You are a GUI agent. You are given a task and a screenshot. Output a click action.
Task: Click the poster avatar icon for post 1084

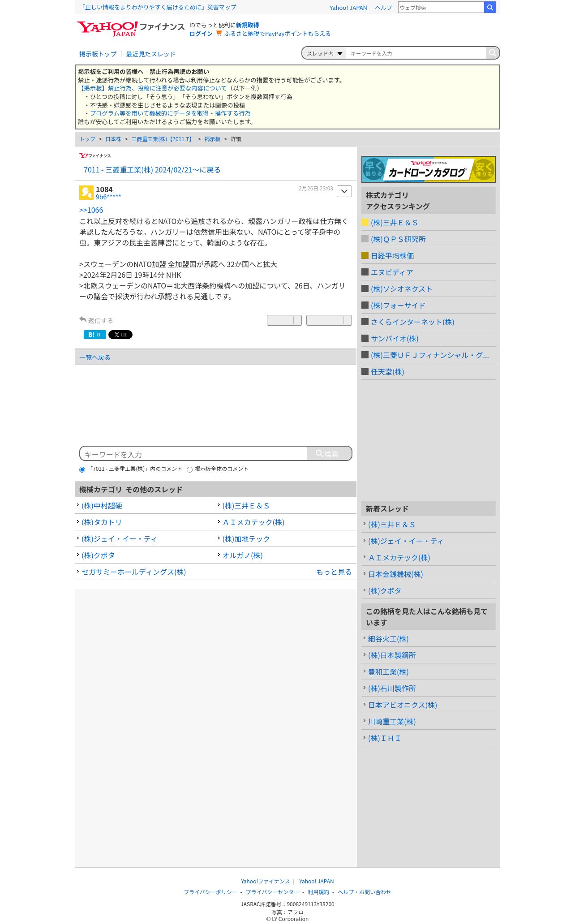[86, 193]
